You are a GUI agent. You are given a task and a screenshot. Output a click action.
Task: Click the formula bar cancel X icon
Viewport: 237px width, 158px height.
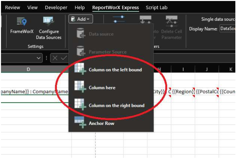[x=55, y=58]
